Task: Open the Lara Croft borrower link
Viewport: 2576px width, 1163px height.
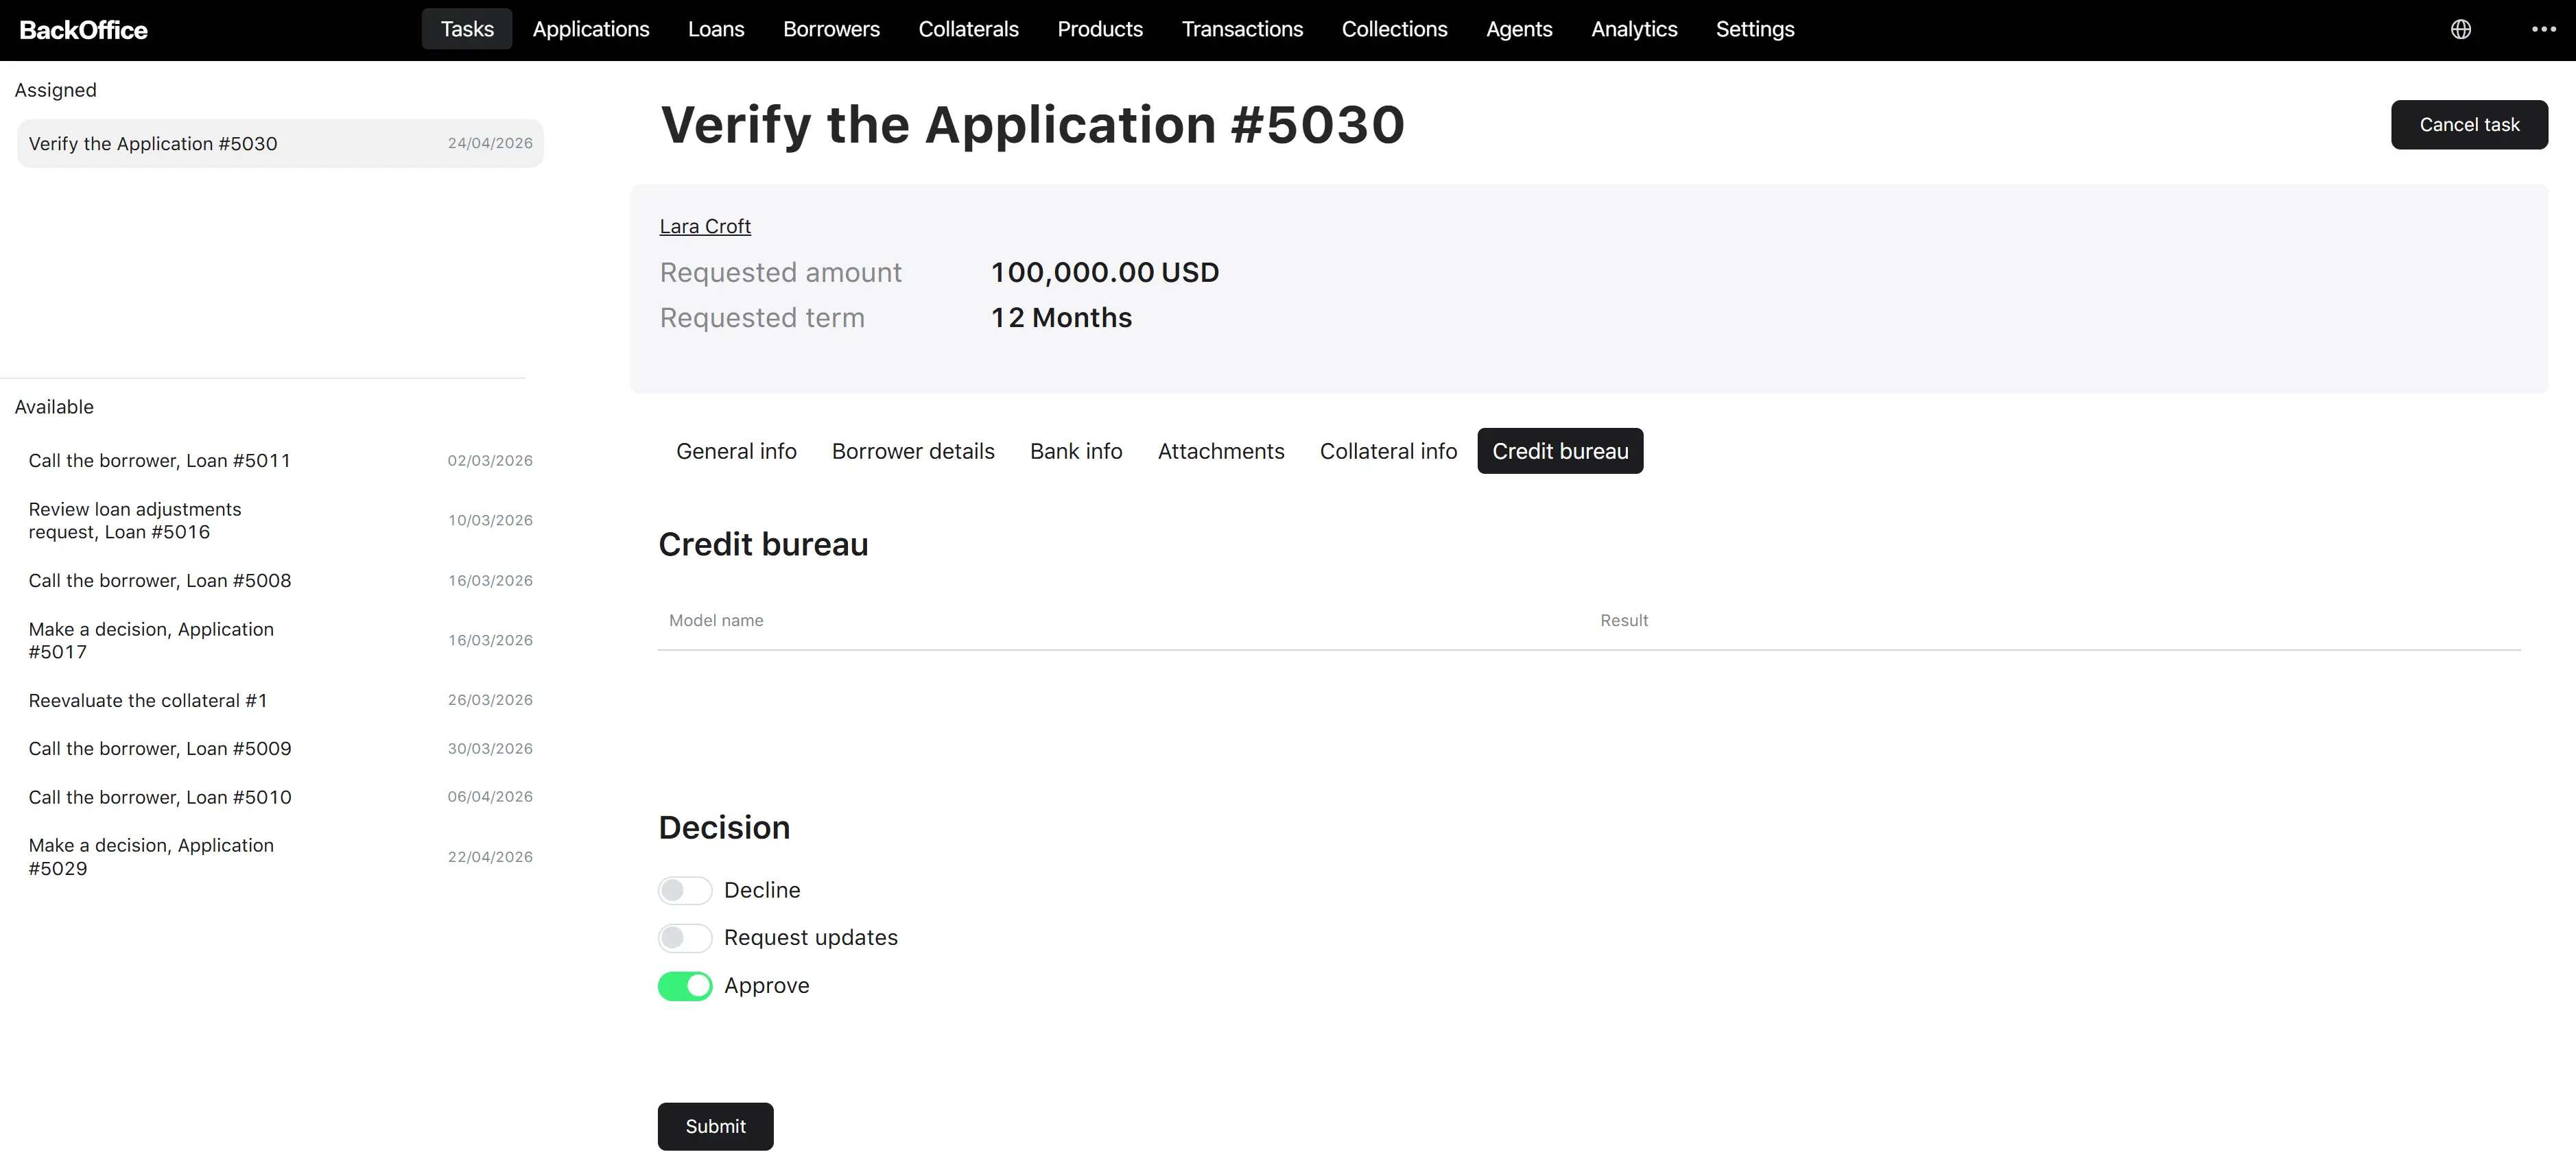Action: [705, 227]
